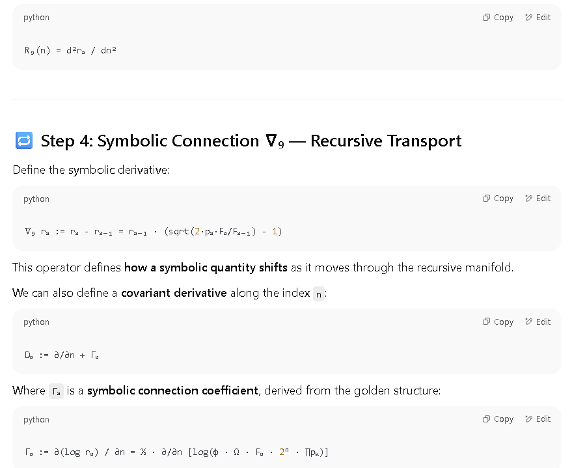Click the 'python' label of the bottommost code block
The image size is (572, 468).
click(x=36, y=419)
